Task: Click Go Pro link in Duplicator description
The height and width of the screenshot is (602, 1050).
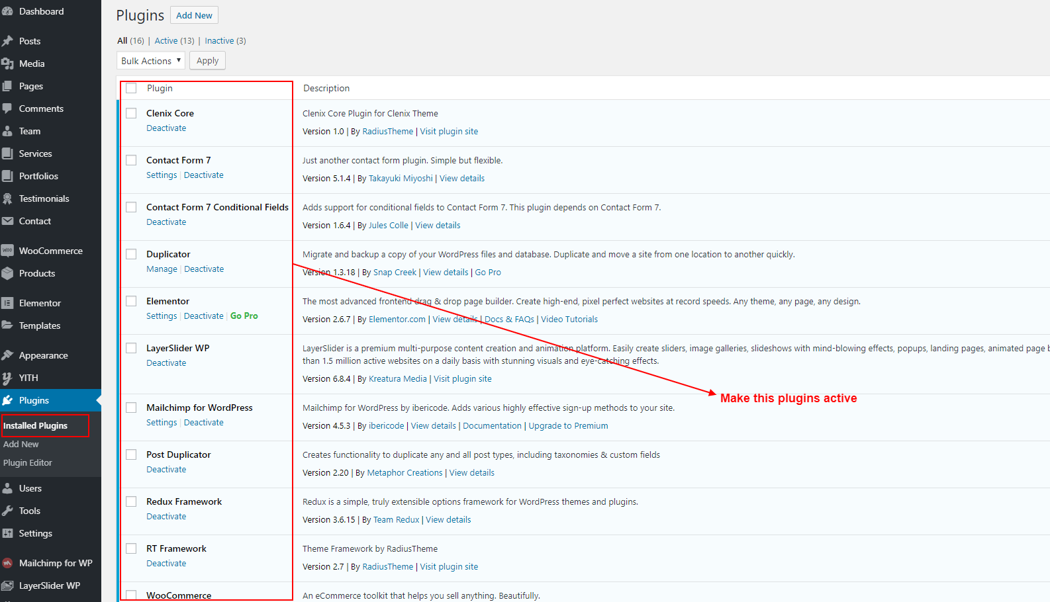Action: 488,273
